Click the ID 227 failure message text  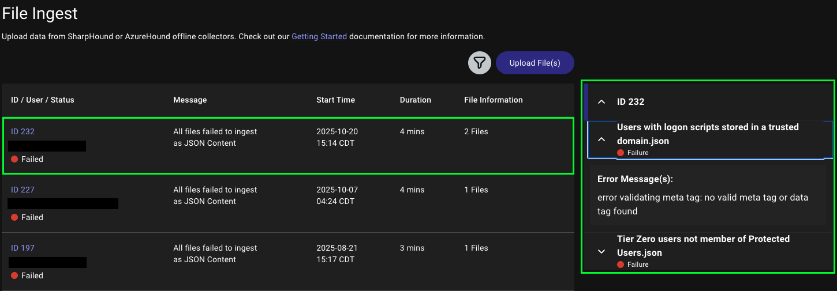215,195
